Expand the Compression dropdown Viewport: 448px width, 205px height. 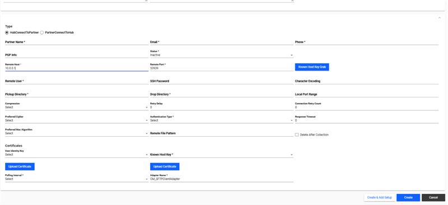click(77, 106)
